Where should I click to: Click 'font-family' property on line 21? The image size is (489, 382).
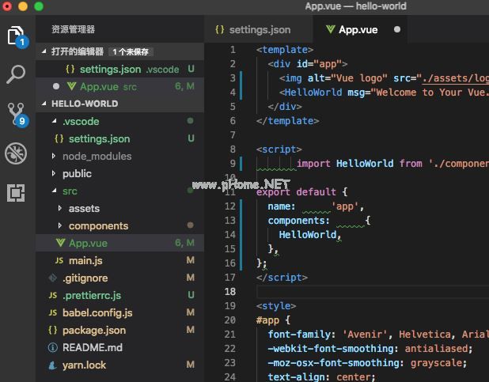tap(299, 335)
